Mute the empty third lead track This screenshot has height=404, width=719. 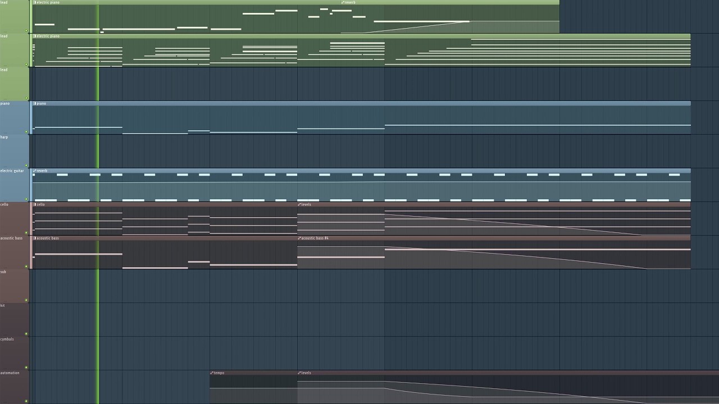point(26,98)
